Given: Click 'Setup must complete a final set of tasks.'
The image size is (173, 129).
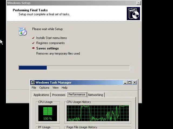Looking at the screenshot, I should (x=44, y=14).
